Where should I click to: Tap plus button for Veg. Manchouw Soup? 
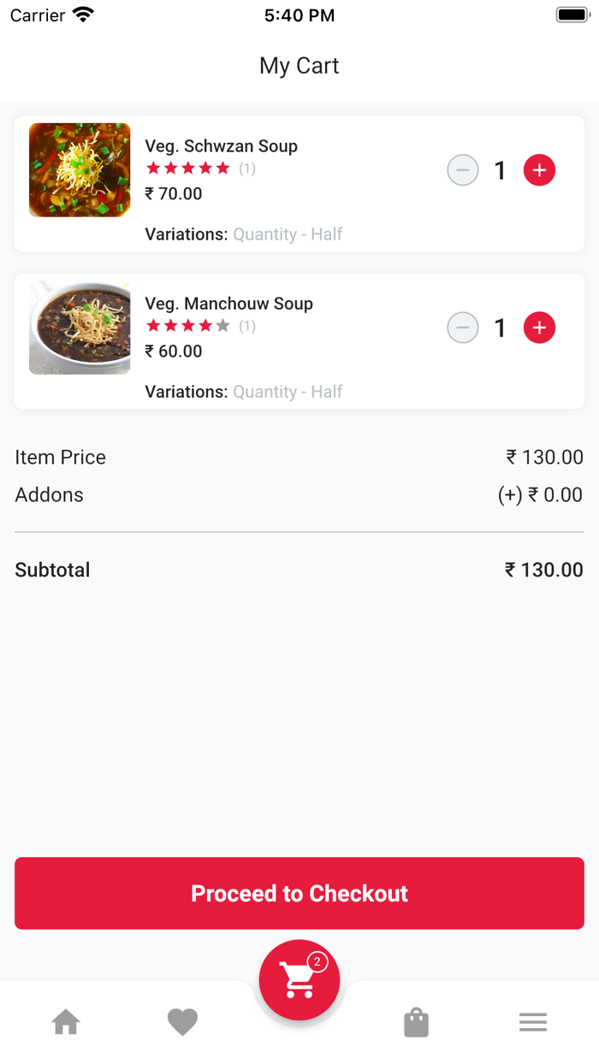click(x=539, y=328)
